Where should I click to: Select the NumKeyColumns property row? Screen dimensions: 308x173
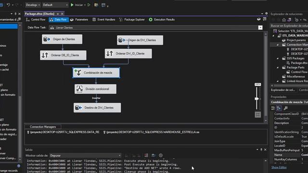point(291,160)
